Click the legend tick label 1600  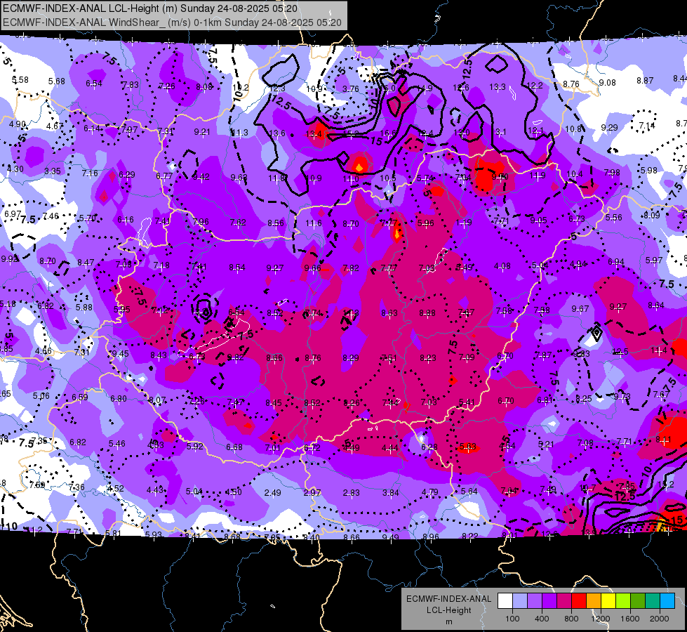pyautogui.click(x=630, y=619)
